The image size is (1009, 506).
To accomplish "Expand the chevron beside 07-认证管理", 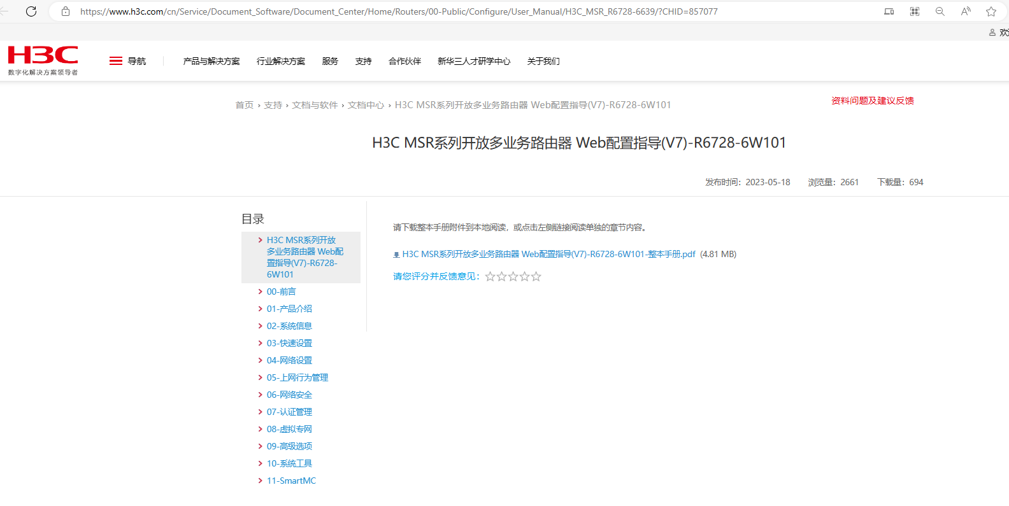I will (260, 412).
